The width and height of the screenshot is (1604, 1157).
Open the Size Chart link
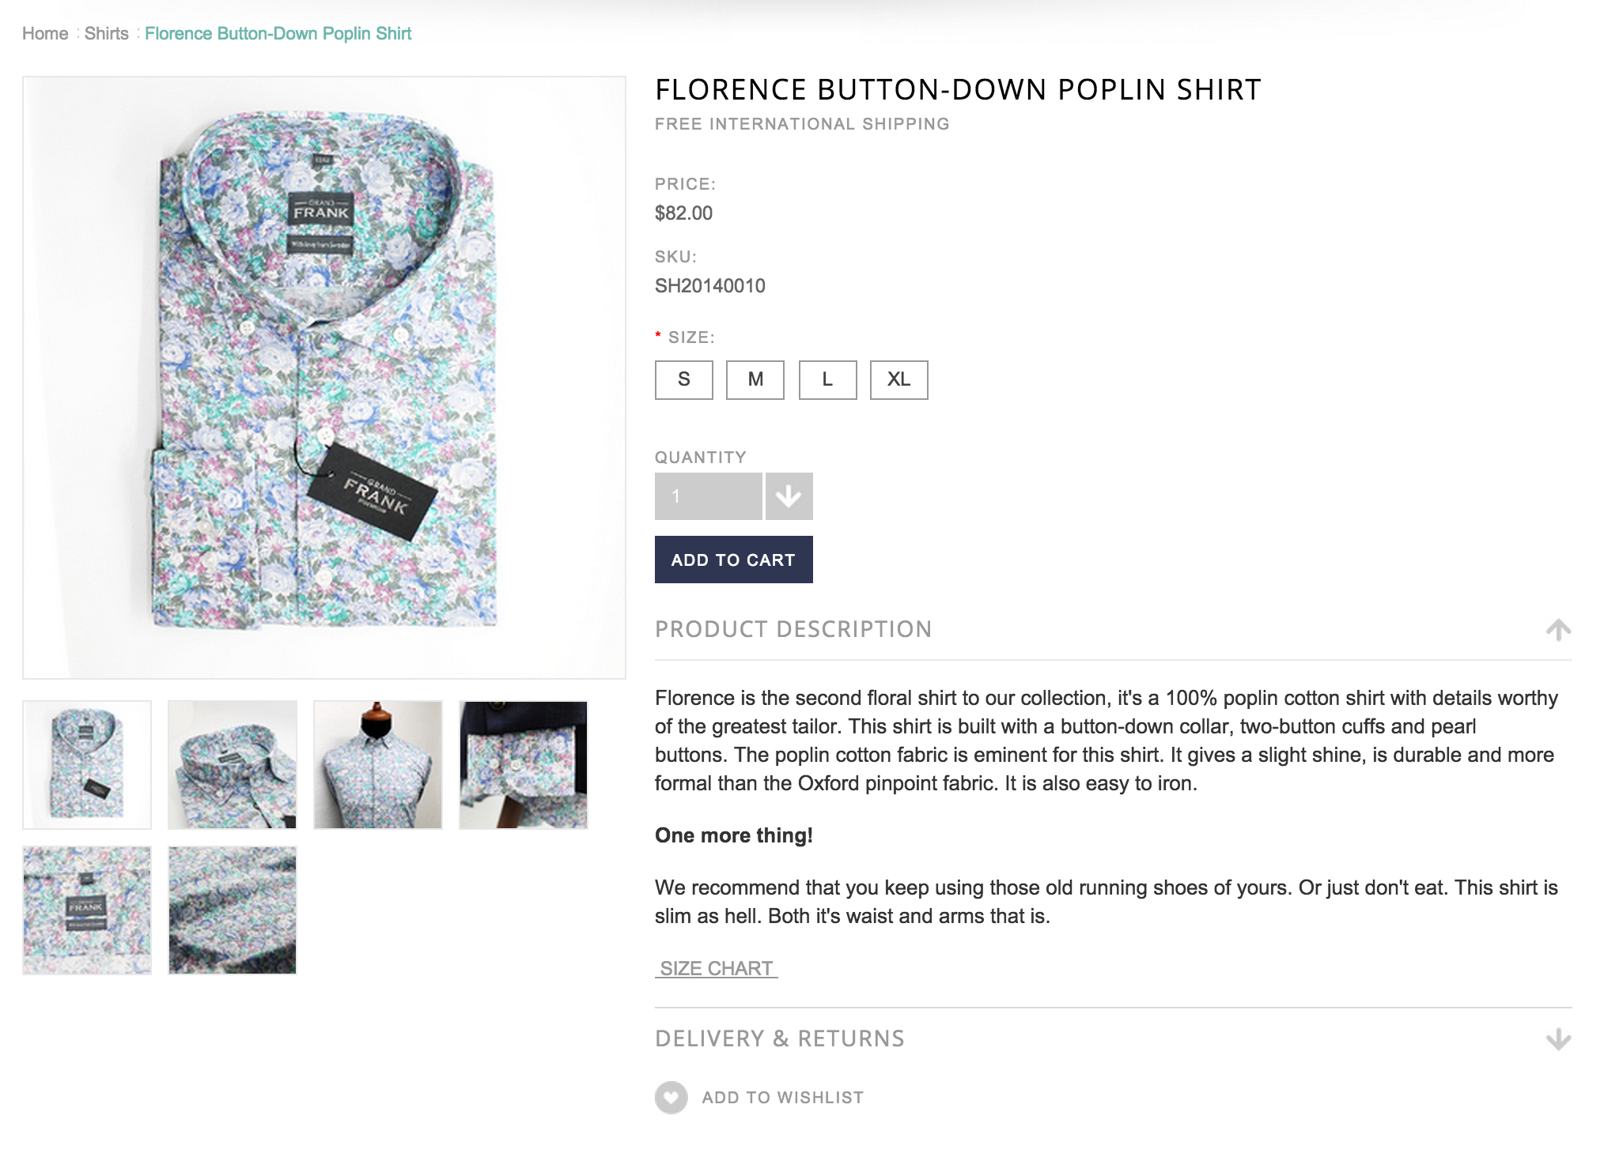pos(716,968)
